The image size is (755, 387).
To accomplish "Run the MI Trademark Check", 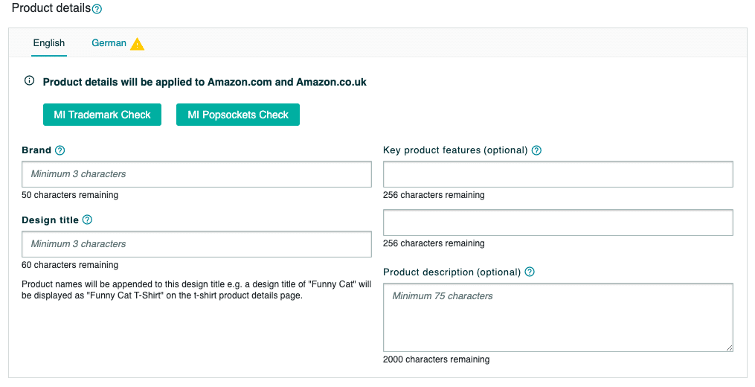I will click(102, 115).
